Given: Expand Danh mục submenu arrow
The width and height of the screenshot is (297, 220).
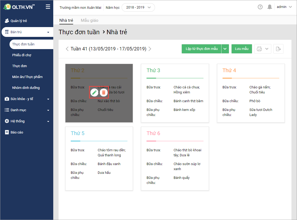Looking at the screenshot, I should tap(48, 110).
